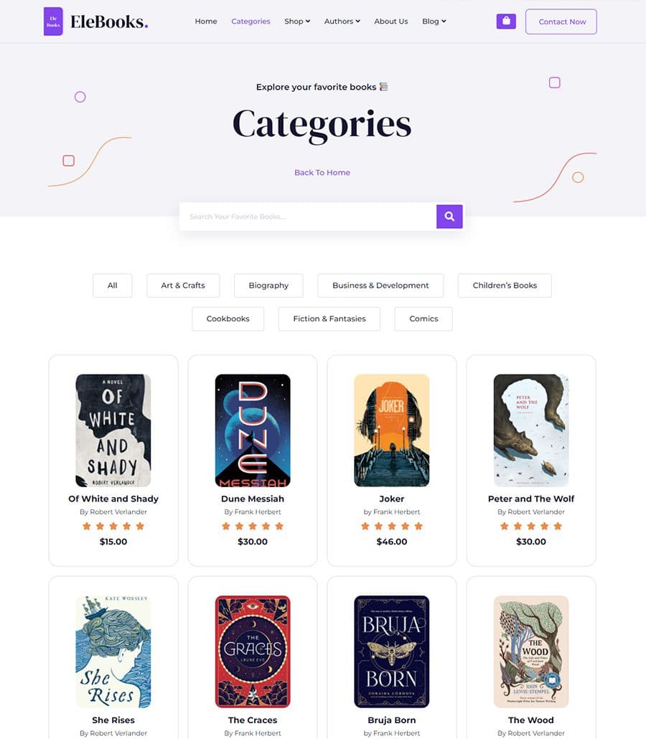Image resolution: width=646 pixels, height=739 pixels.
Task: Open the shopping bag cart icon
Action: coord(506,22)
